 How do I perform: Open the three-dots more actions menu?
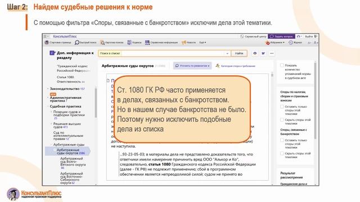(x=272, y=53)
